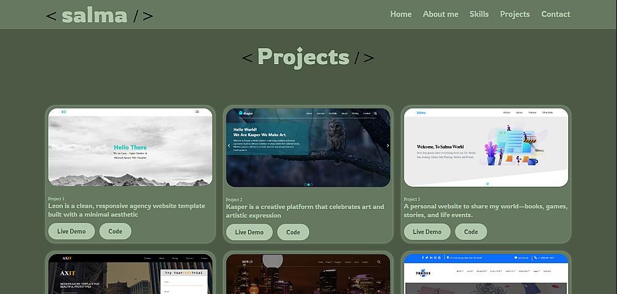Open the Skills nav item
Image resolution: width=617 pixels, height=294 pixels.
(x=479, y=14)
